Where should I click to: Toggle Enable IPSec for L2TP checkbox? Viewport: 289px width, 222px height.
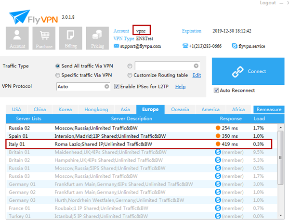tap(117, 86)
